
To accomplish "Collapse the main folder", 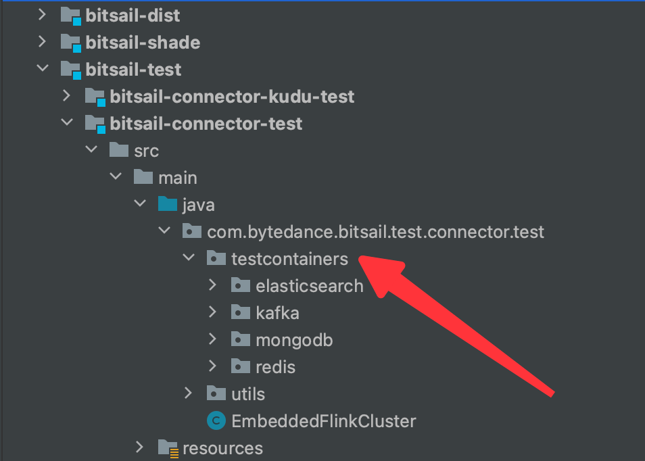I will [x=116, y=177].
